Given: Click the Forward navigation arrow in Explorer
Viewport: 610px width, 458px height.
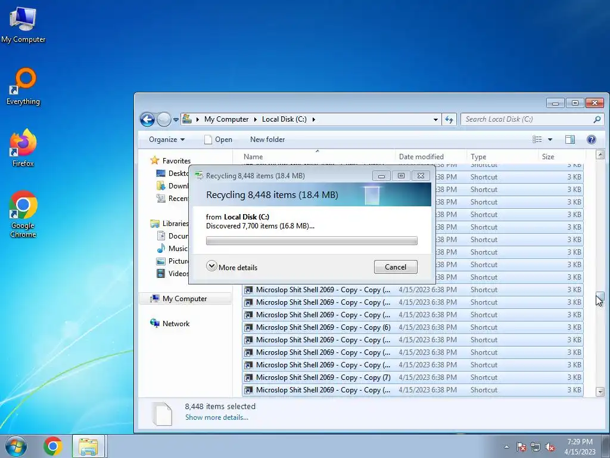Looking at the screenshot, I should pos(164,119).
